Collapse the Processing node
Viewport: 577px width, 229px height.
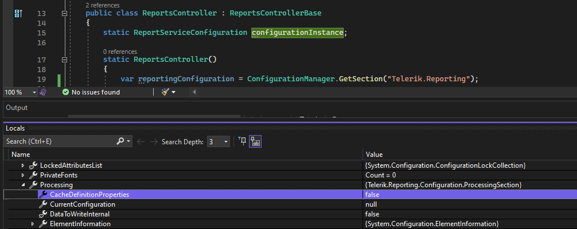click(23, 185)
